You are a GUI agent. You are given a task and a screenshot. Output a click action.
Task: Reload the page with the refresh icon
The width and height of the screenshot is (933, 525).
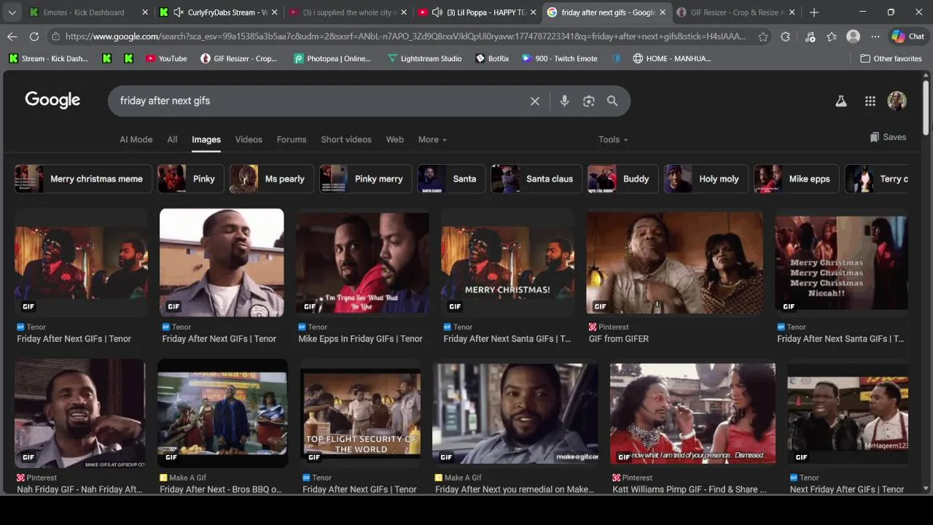point(34,36)
